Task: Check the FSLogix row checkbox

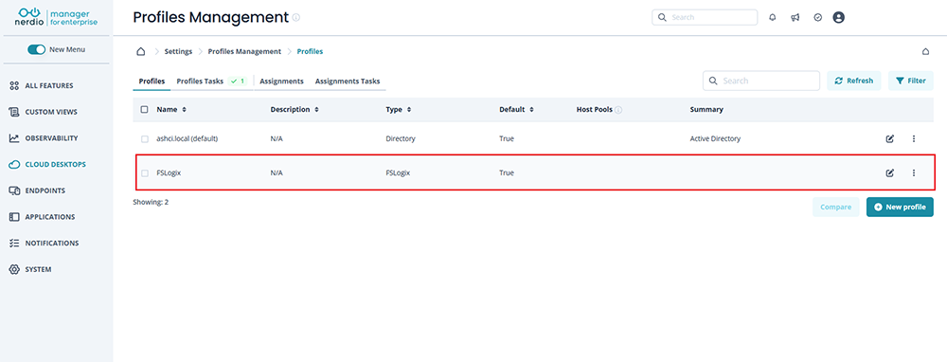Action: point(144,172)
